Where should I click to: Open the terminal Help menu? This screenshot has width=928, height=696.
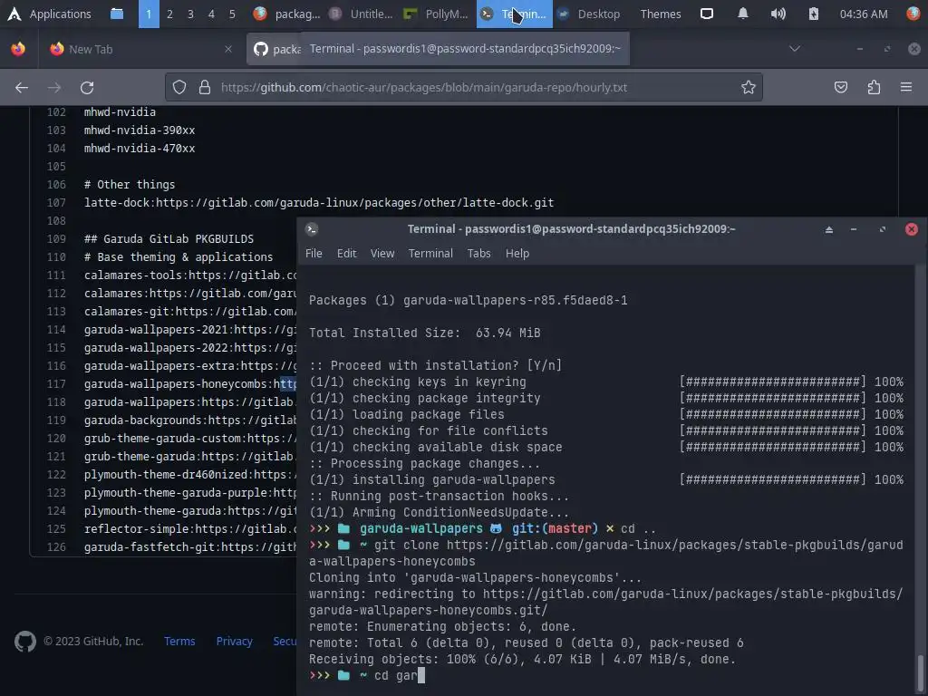pyautogui.click(x=517, y=254)
